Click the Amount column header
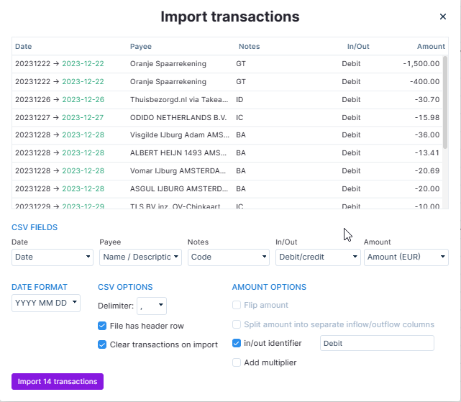 pos(430,47)
